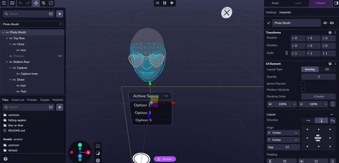Click the red X axis gizmo handle
Viewport: 339px width, 163px height.
coord(88,152)
